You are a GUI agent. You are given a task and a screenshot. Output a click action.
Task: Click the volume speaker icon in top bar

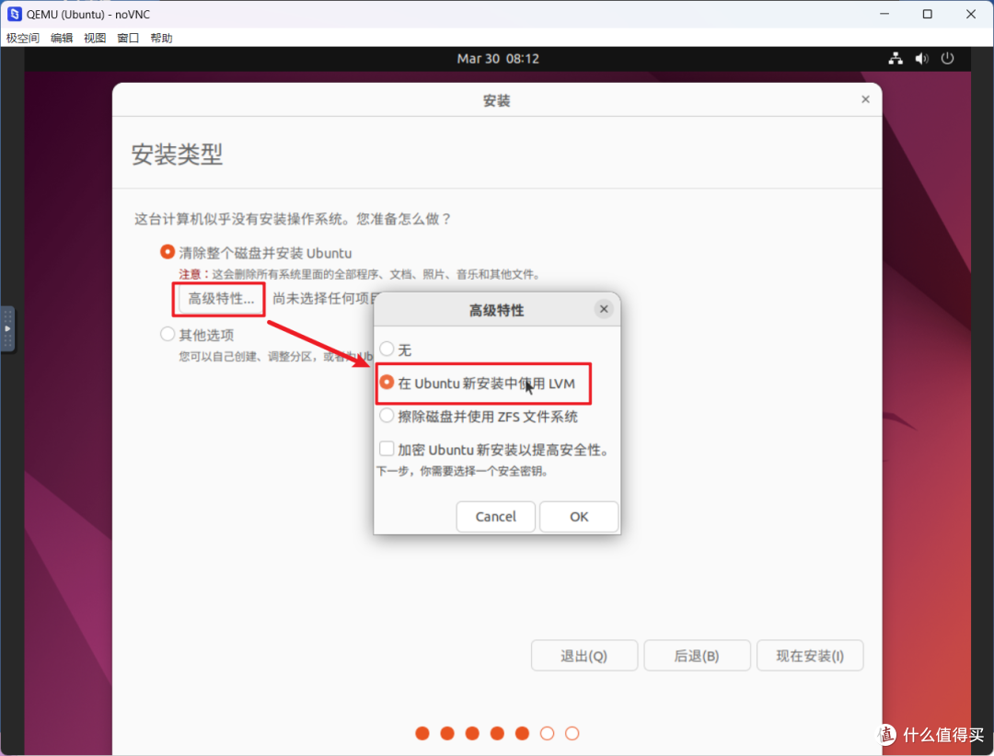click(921, 58)
